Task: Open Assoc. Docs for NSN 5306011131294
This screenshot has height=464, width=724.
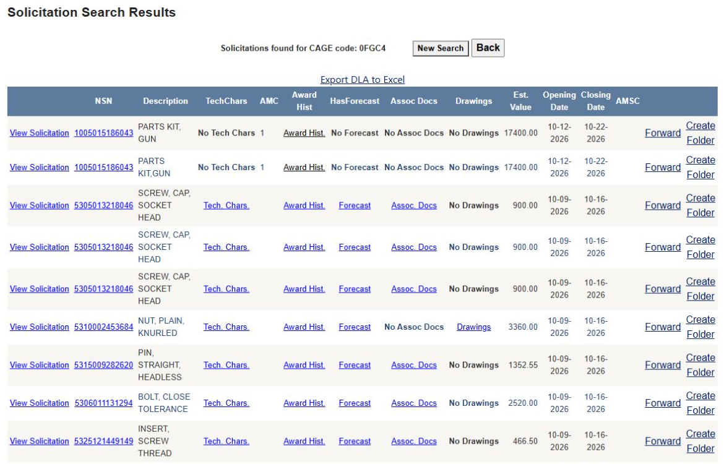Action: tap(414, 403)
